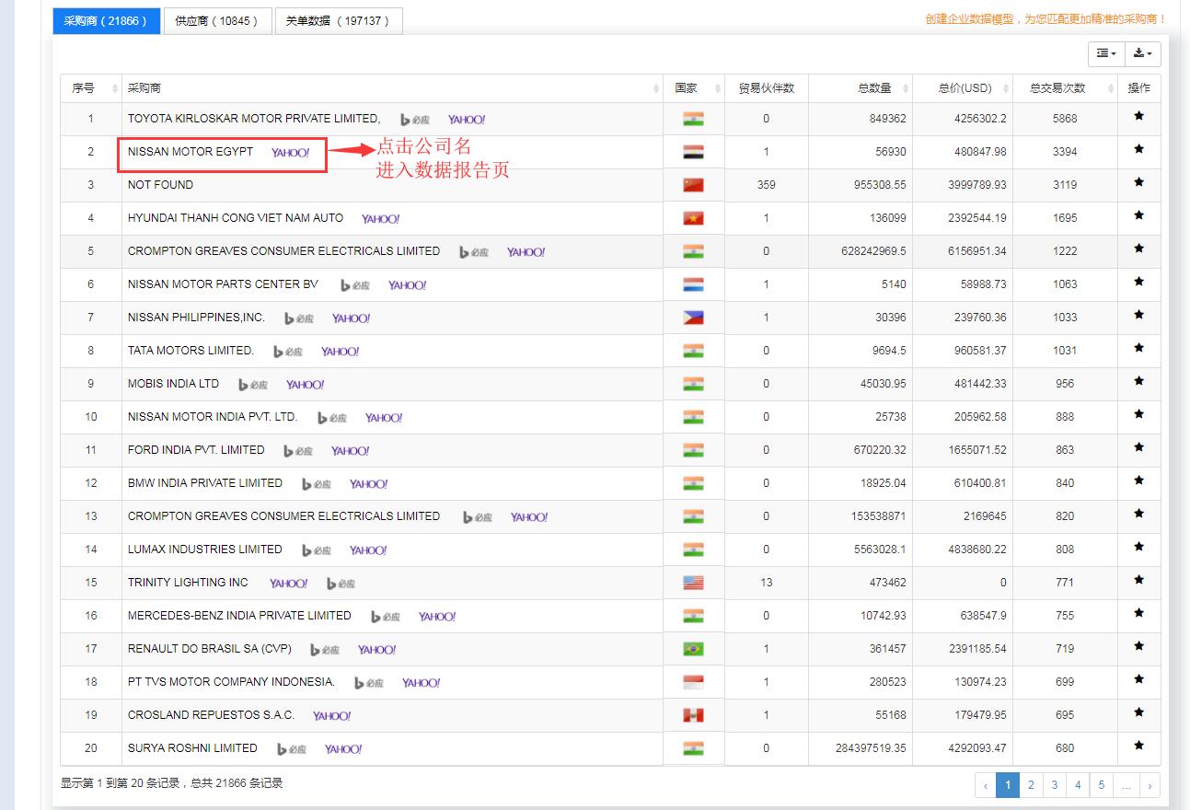1190x810 pixels.
Task: Open Bing search for RENAULT DO BRASIL
Action: [326, 650]
